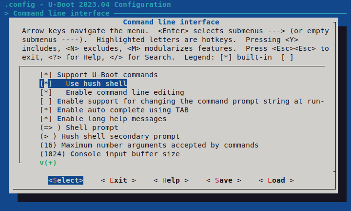Click the Exit button

tap(118, 180)
